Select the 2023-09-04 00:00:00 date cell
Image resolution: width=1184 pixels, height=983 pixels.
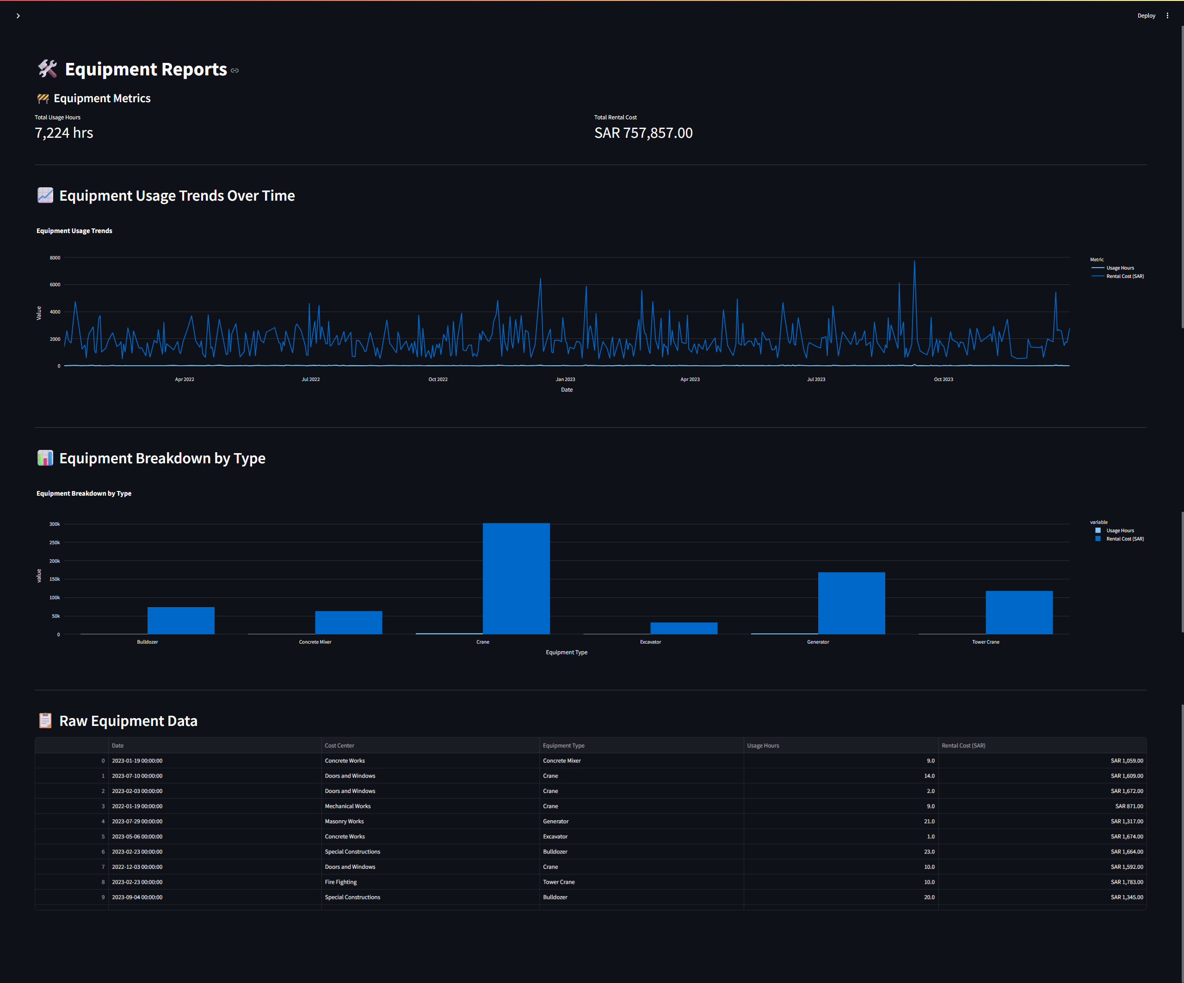(214, 897)
